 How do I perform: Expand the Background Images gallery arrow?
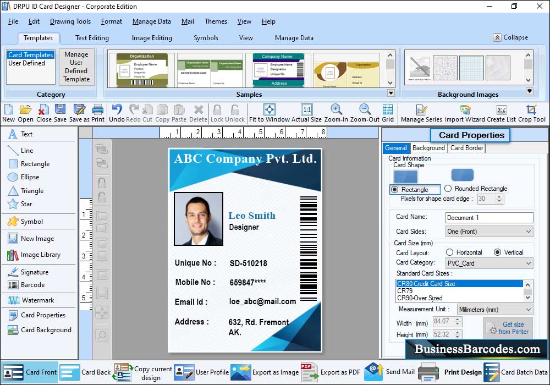pos(530,91)
